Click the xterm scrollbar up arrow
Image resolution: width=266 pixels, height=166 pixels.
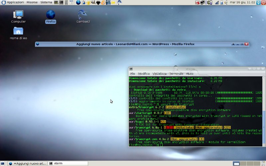click(264, 78)
